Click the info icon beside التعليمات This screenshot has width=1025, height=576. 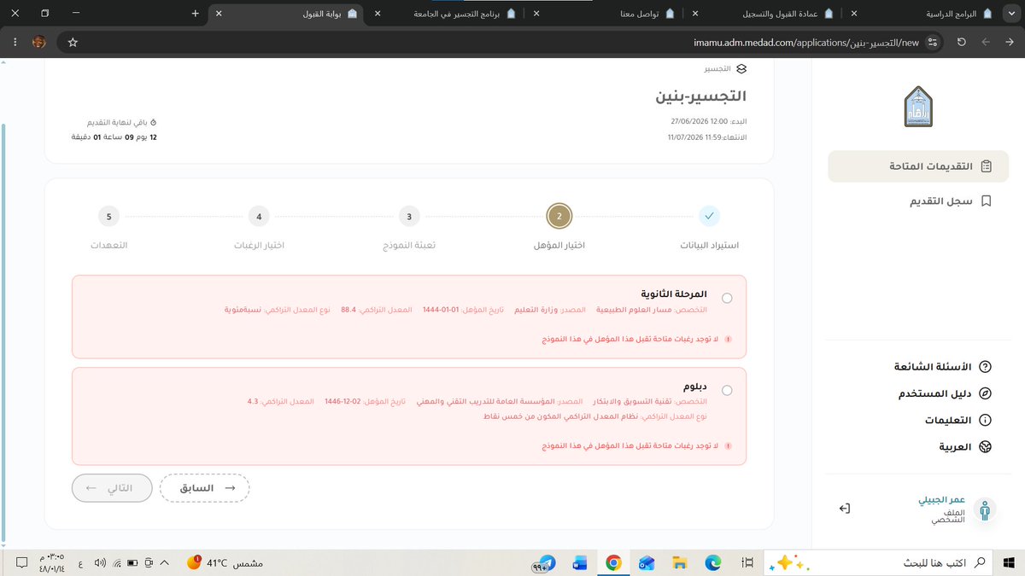tap(985, 421)
